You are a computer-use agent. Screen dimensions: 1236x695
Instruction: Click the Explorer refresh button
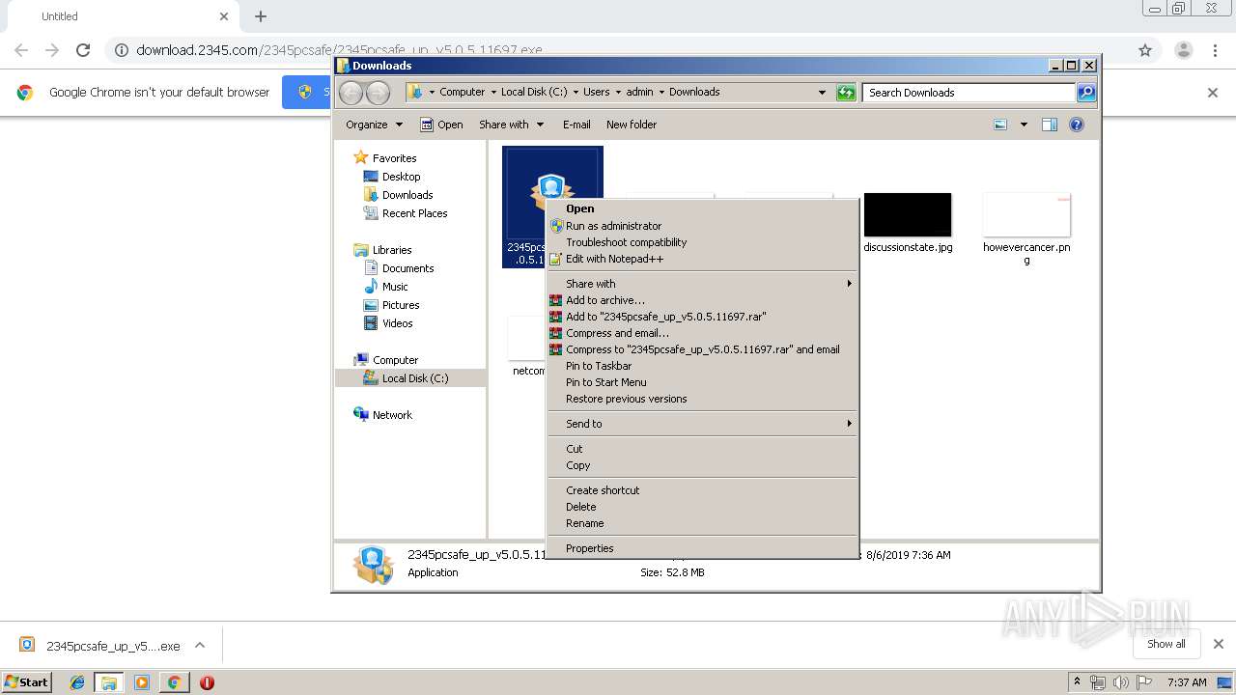(846, 93)
